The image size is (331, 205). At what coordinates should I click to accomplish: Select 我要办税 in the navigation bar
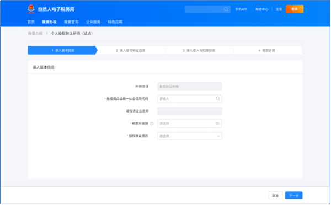click(x=49, y=22)
